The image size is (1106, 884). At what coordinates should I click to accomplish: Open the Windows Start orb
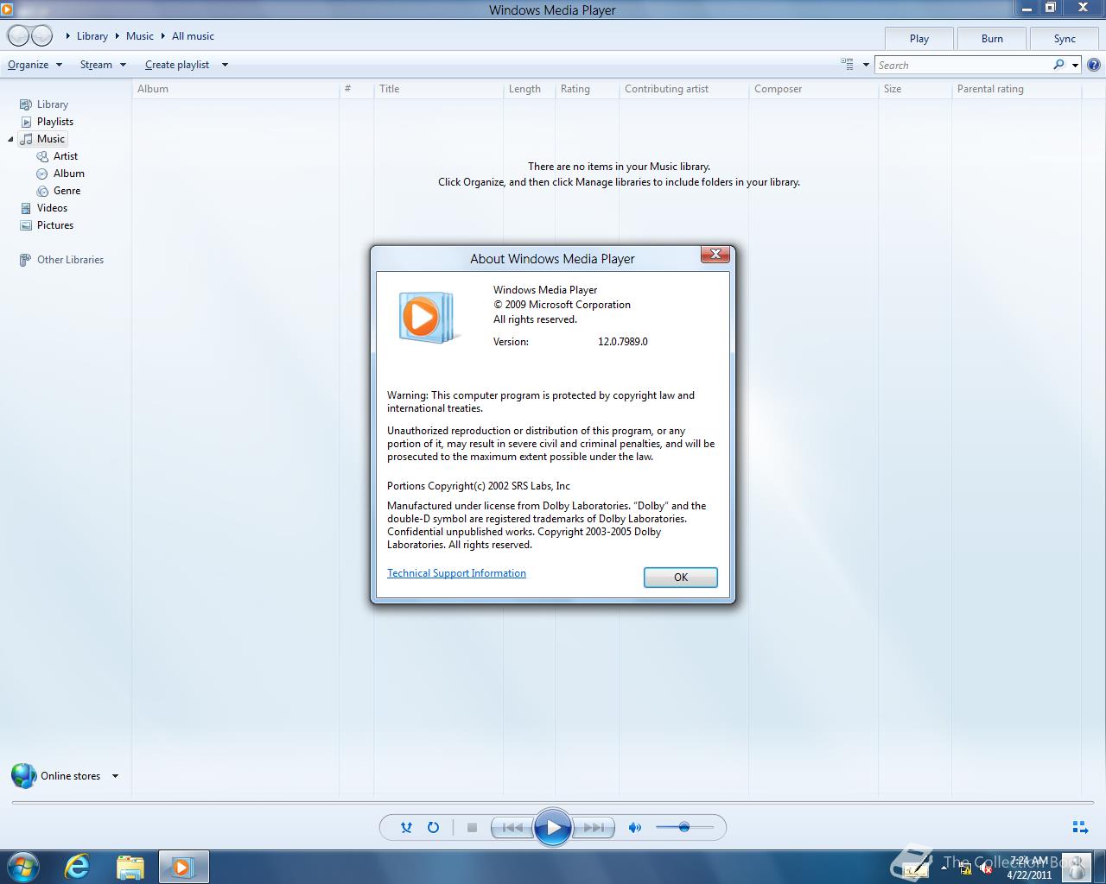22,867
